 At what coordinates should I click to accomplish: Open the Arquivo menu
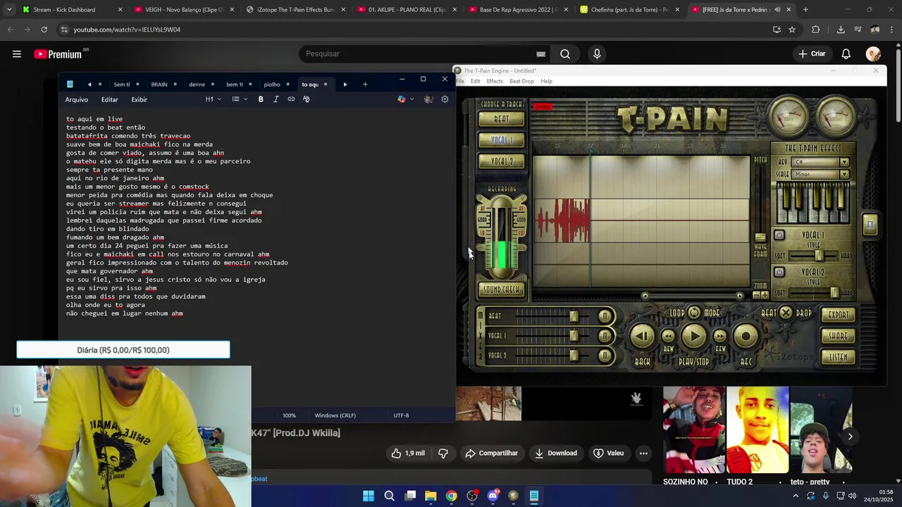click(x=77, y=100)
